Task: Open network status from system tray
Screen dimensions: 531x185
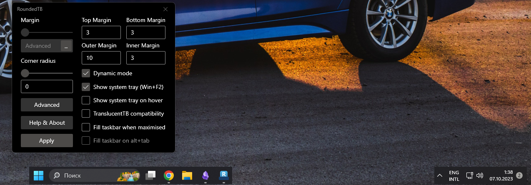Action: 470,175
